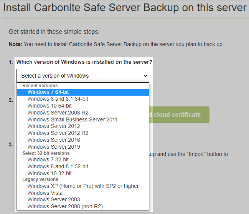Viewport: 249px width, 214px height.
Task: Select Windows 8 and 8.1 32-bit
Action: [x=58, y=166]
